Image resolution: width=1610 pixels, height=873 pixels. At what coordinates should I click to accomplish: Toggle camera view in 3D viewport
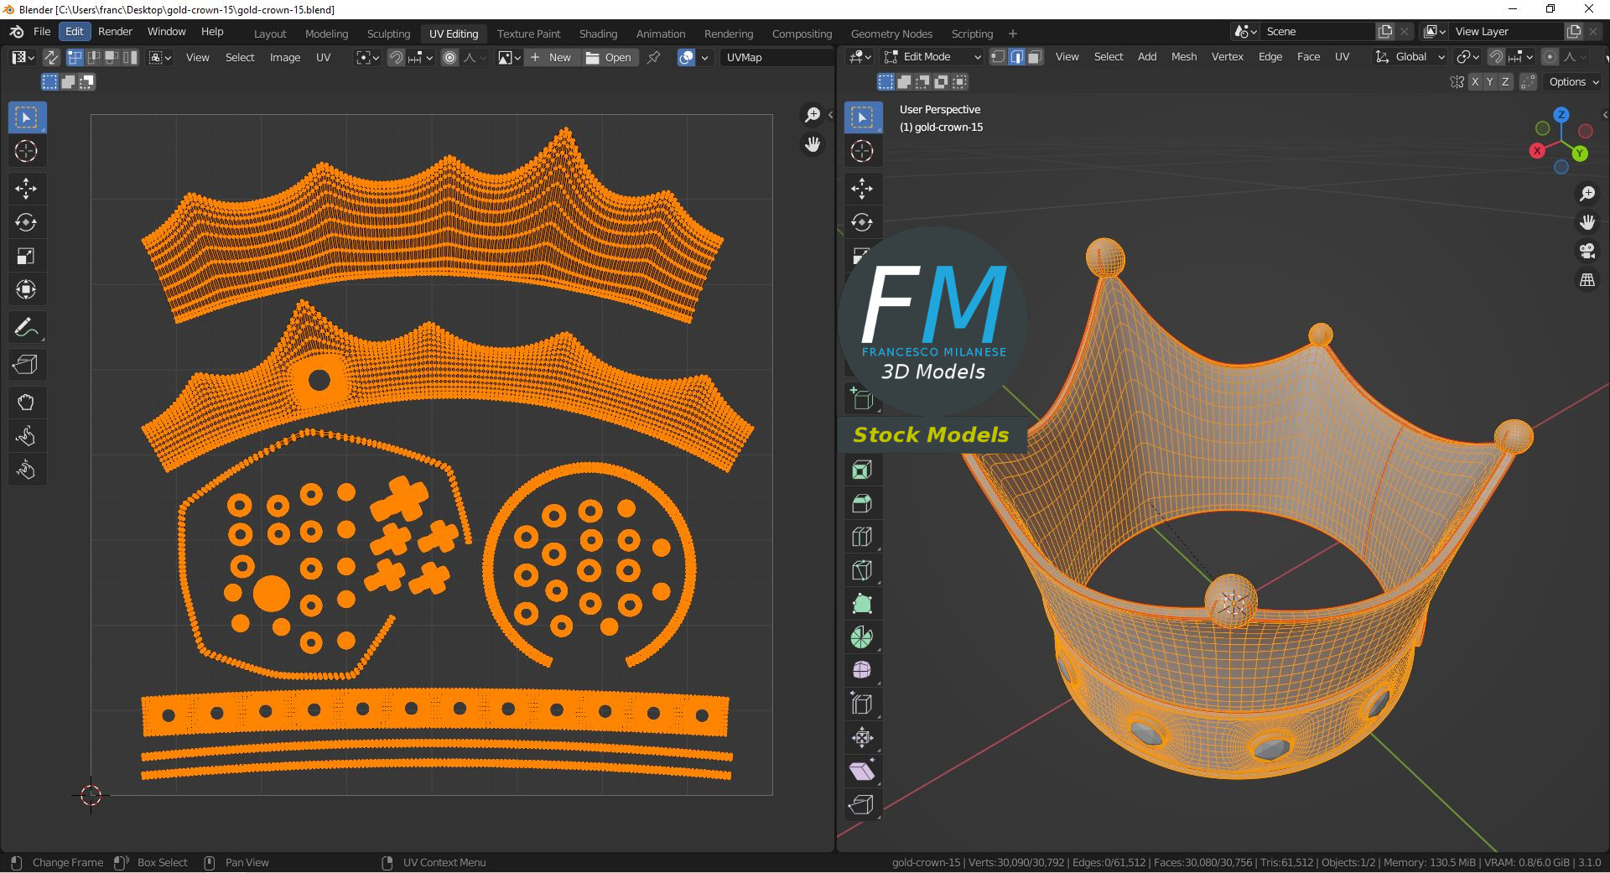tap(1587, 251)
